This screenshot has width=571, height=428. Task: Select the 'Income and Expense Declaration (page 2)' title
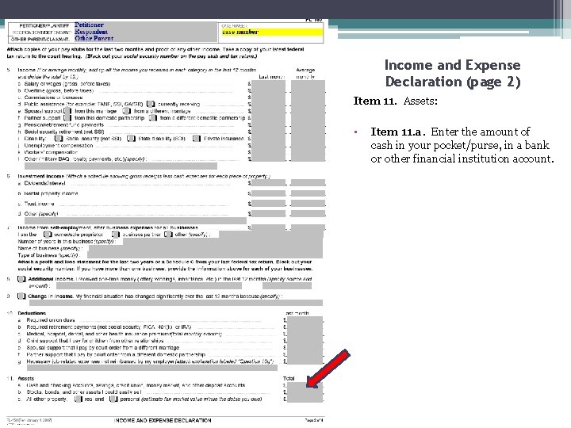coord(453,73)
